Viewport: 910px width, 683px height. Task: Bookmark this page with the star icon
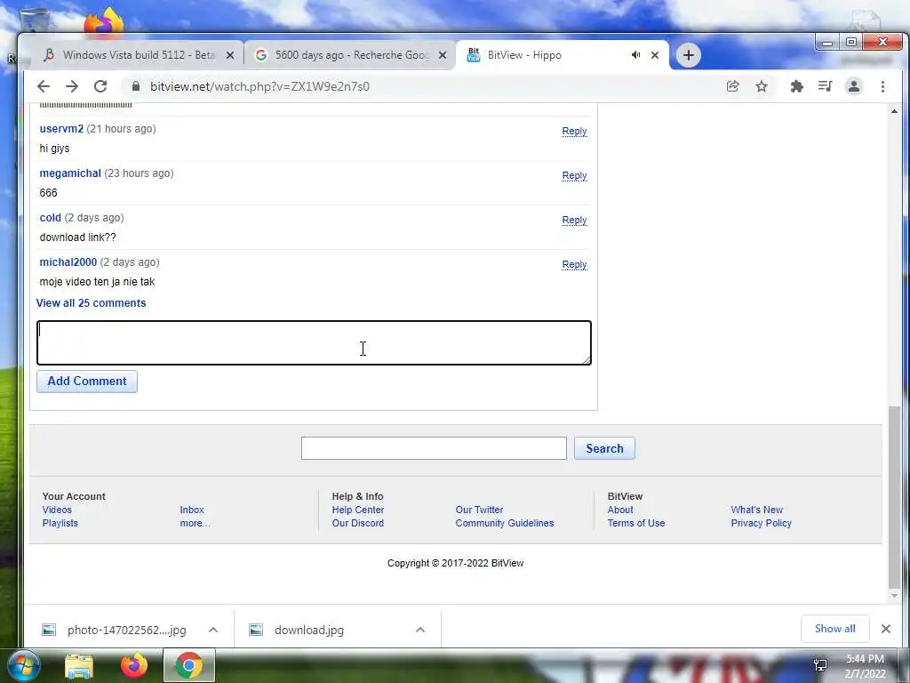762,86
